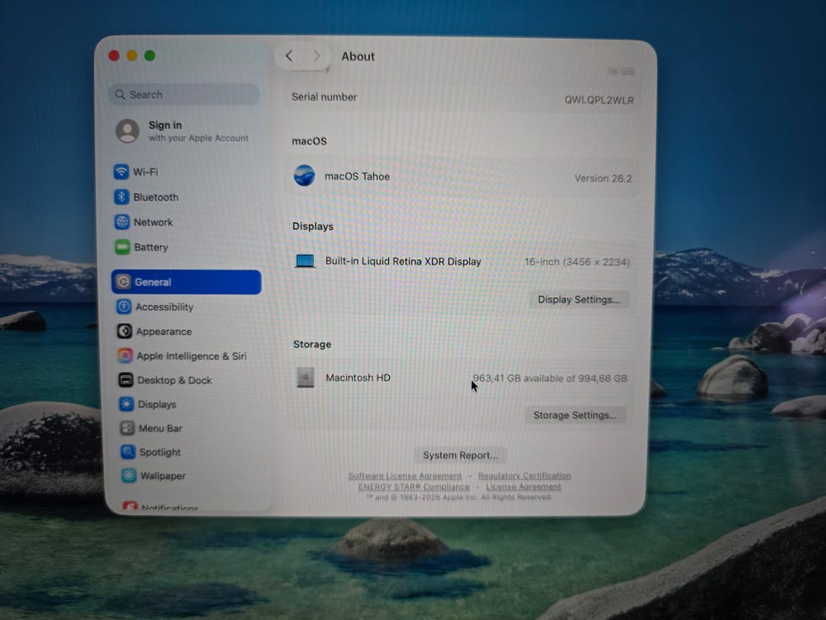Screen dimensions: 826x620
Task: Click the Wallpaper flower icon
Action: [128, 475]
